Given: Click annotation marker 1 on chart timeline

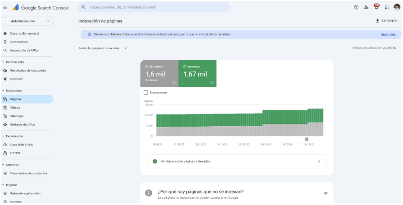Looking at the screenshot, I should pos(306,139).
